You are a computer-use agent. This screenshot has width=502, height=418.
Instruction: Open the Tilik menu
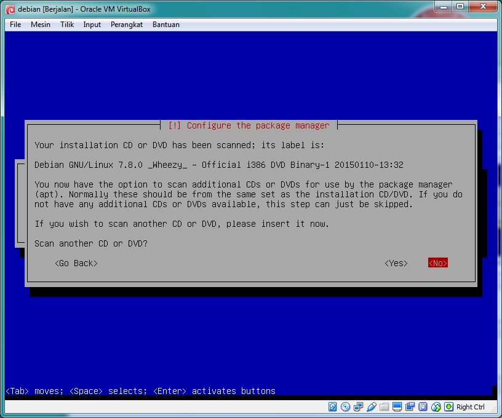67,25
